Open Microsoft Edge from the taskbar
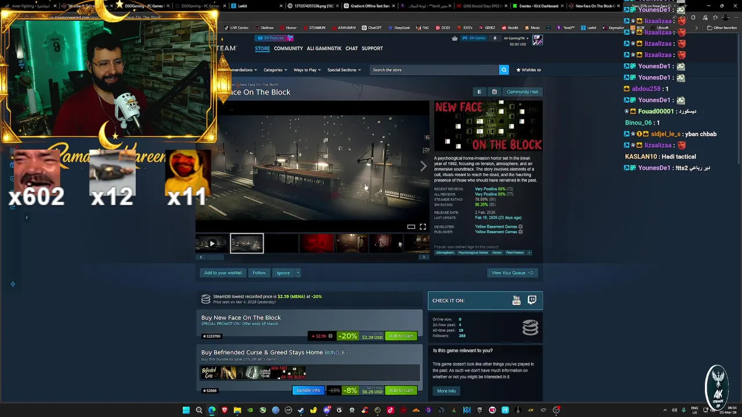 pyautogui.click(x=212, y=410)
